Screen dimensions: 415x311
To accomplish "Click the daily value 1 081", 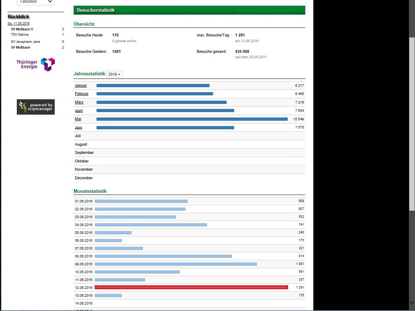I will pyautogui.click(x=300, y=264).
